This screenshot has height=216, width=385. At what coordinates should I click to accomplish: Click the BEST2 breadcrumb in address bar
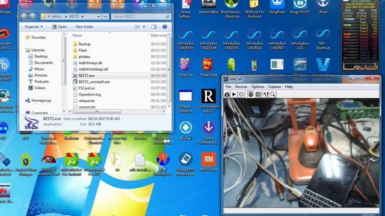(74, 17)
